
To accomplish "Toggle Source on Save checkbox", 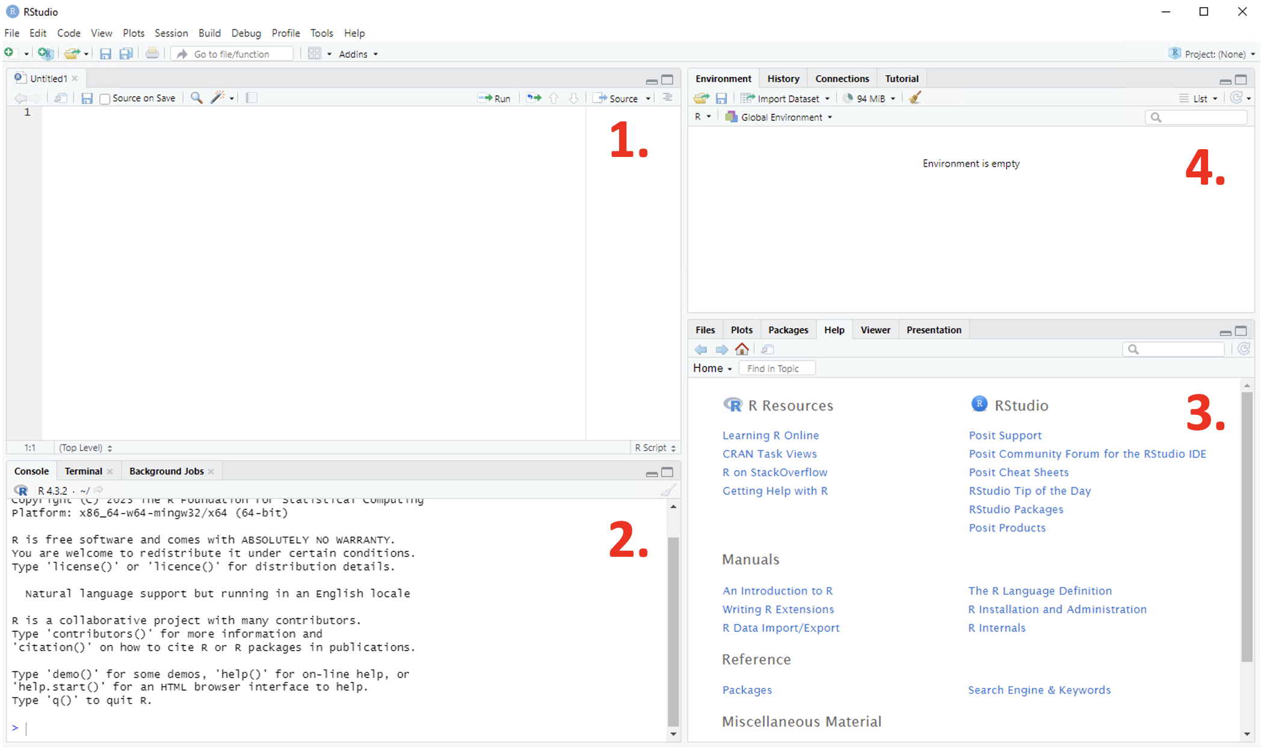I will pos(105,99).
